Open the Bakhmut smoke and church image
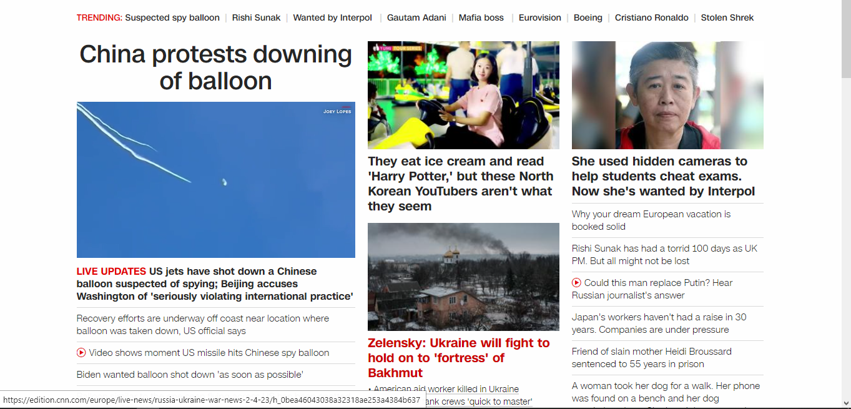 463,277
